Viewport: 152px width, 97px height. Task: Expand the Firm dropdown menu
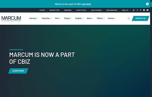coord(58,18)
